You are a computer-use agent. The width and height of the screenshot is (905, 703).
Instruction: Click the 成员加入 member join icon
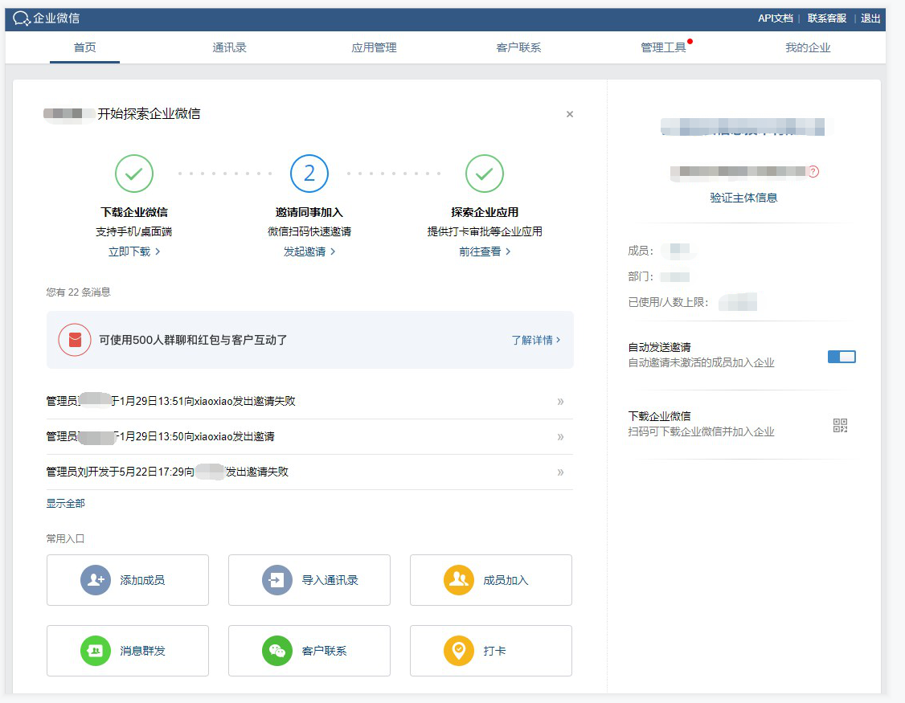[x=459, y=580]
